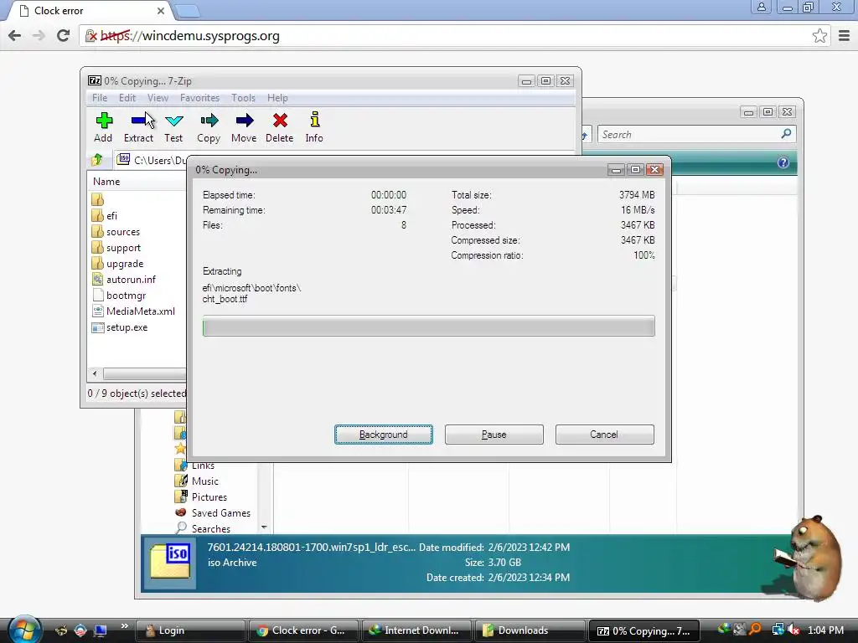Viewport: 858px width, 643px height.
Task: Click the copying progress bar
Action: point(428,327)
